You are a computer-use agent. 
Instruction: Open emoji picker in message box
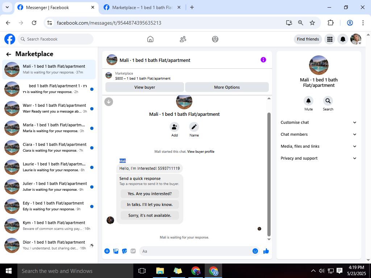coord(255,251)
